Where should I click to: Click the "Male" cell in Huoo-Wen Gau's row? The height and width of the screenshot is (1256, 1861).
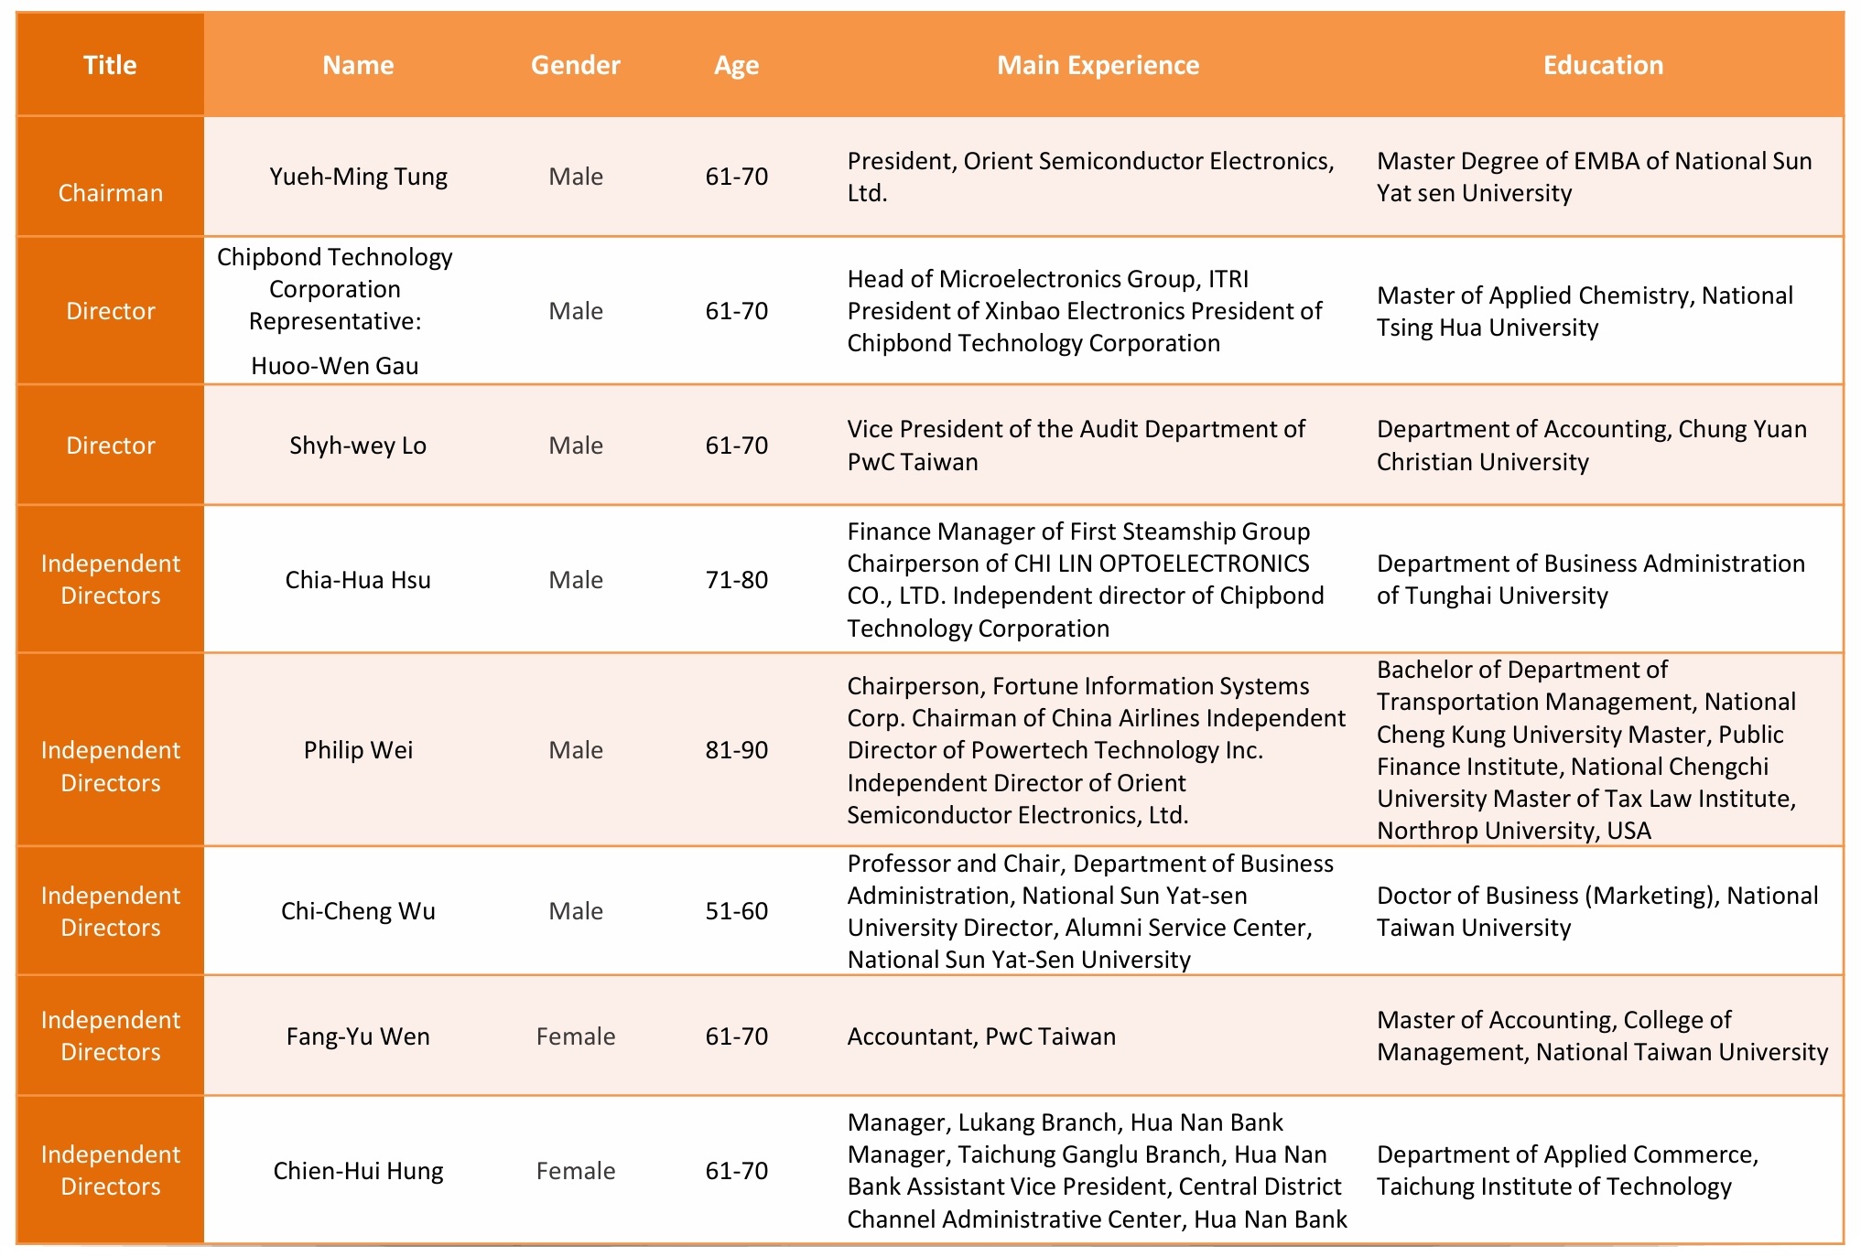(576, 311)
